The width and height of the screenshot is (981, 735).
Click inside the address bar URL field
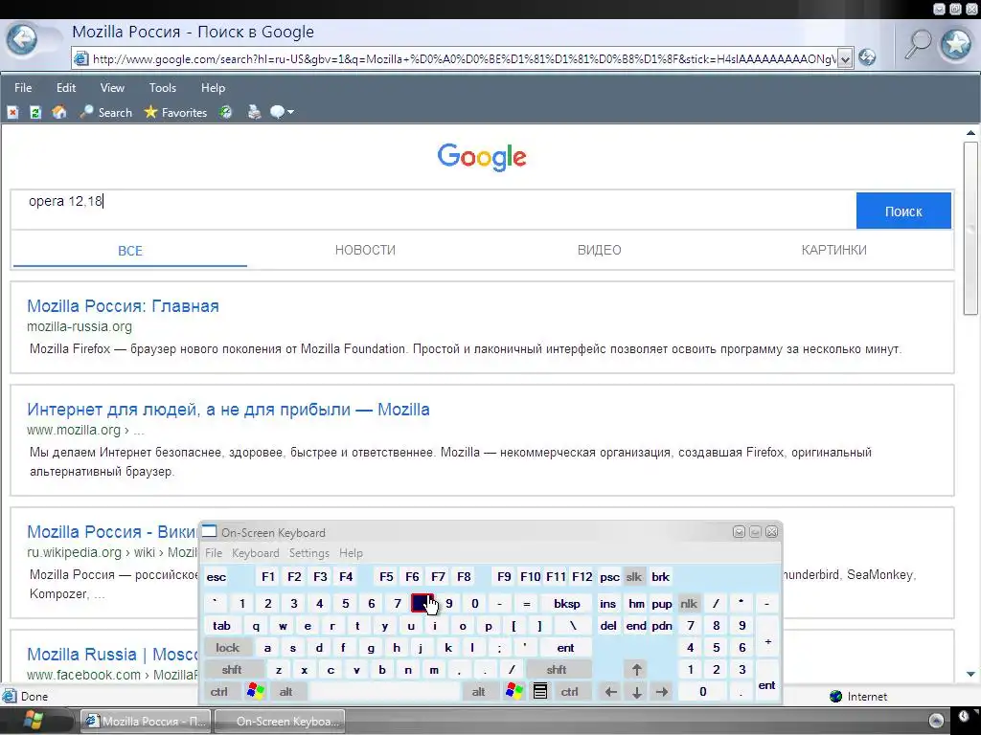click(463, 58)
